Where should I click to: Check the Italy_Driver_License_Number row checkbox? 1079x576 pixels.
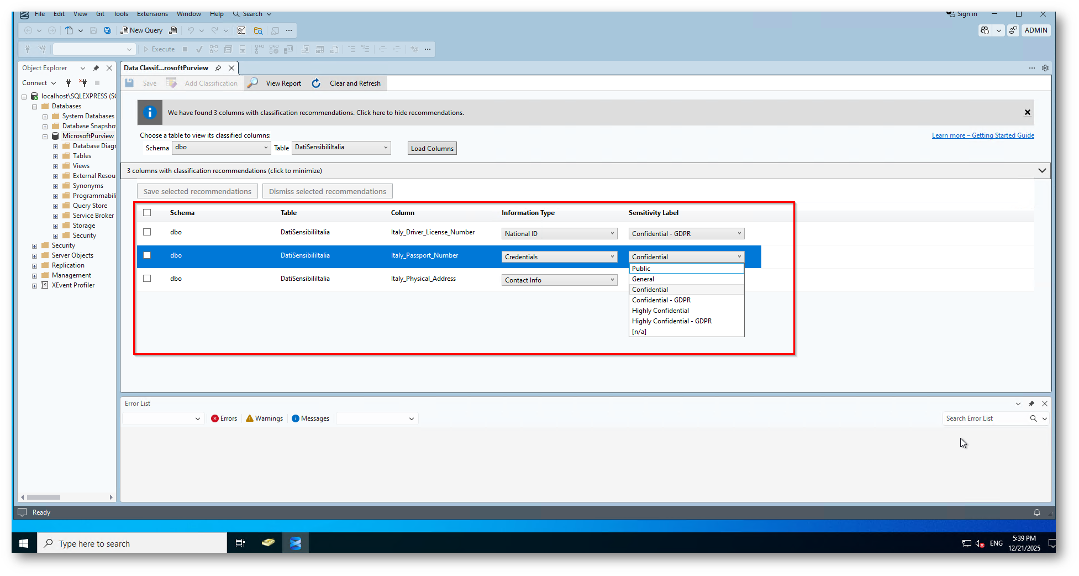point(147,232)
